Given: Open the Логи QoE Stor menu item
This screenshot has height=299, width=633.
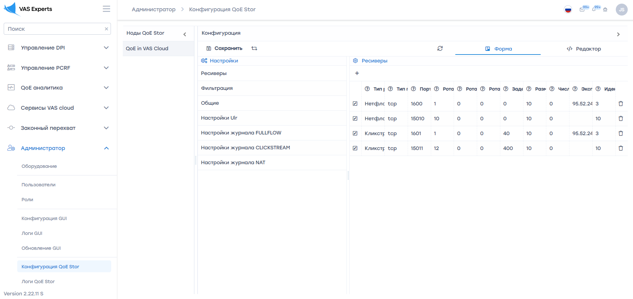Looking at the screenshot, I should tap(38, 281).
